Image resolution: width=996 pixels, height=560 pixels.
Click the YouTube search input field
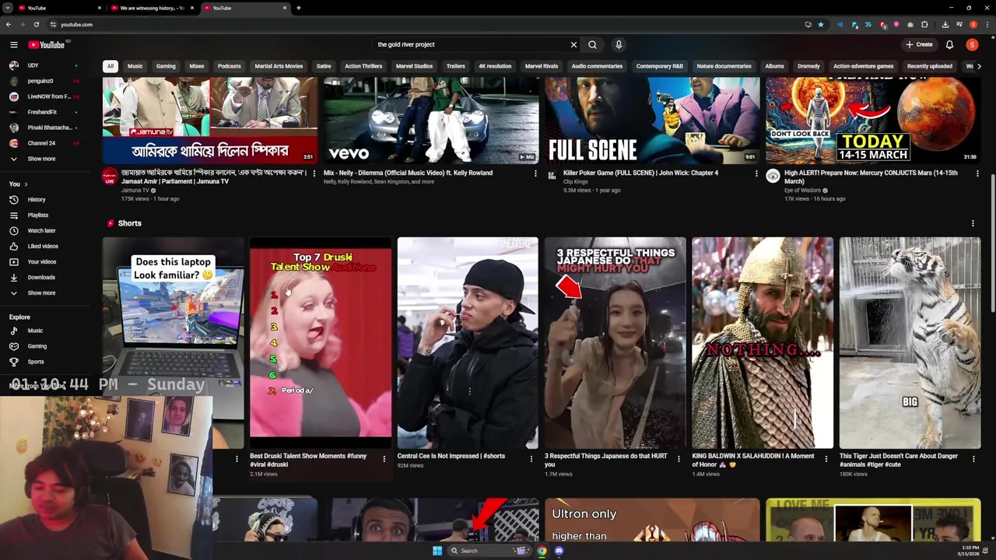click(471, 44)
